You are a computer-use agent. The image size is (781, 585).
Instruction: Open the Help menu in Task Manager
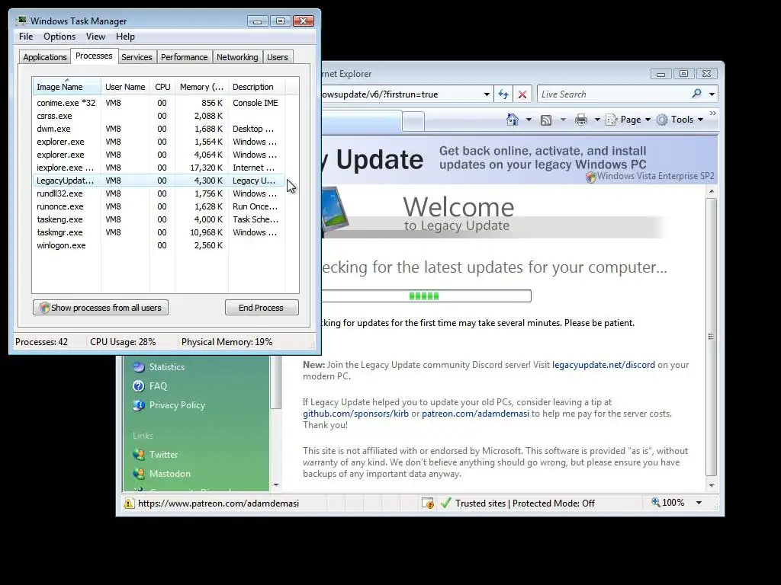pyautogui.click(x=125, y=37)
